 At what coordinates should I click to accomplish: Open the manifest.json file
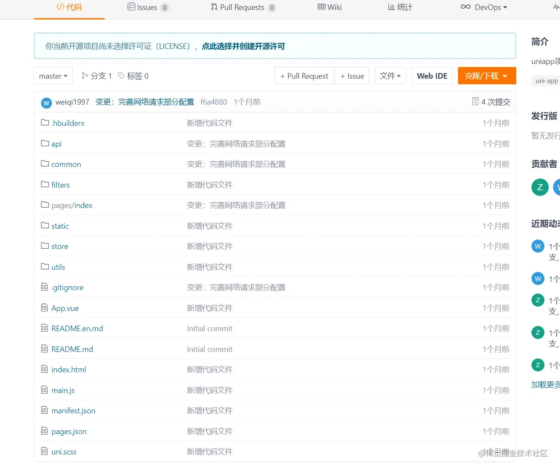pyautogui.click(x=74, y=411)
